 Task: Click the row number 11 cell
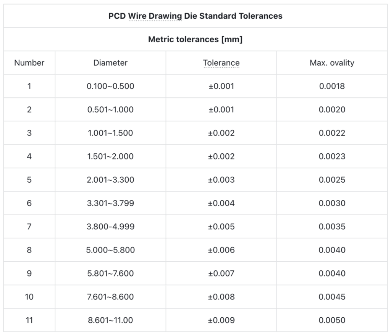tap(29, 320)
